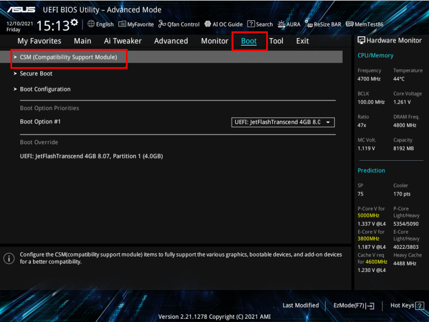Viewport: 429px width, 322px height.
Task: Open the Qfan Control fan icon
Action: pos(162,24)
